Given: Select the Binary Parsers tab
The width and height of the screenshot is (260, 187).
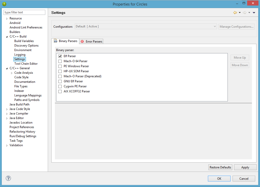Looking at the screenshot, I should tap(65, 41).
